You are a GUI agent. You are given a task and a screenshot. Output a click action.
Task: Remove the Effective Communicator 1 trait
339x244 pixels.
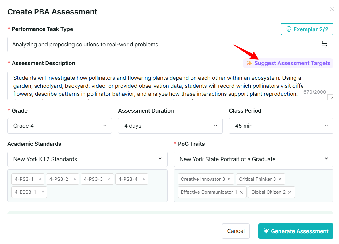tap(241, 192)
